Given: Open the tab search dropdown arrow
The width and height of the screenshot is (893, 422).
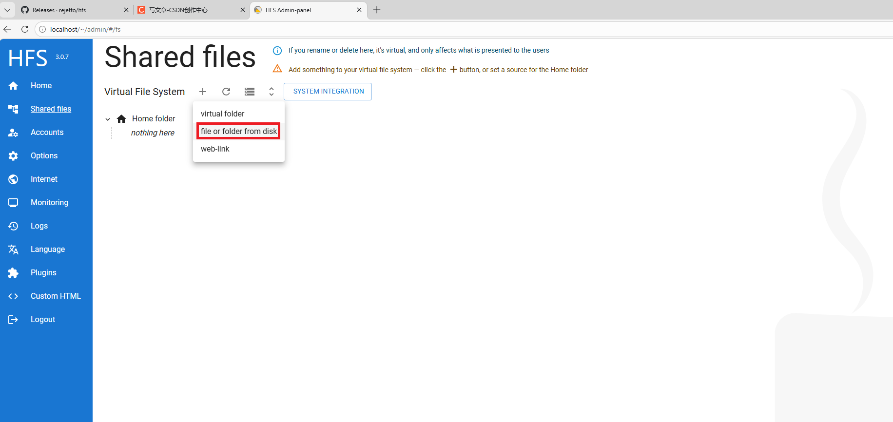Looking at the screenshot, I should click(7, 10).
